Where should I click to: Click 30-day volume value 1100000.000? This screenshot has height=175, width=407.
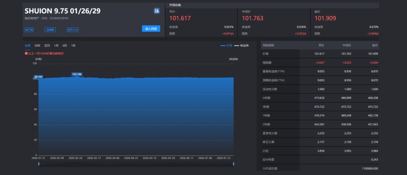[370, 168]
